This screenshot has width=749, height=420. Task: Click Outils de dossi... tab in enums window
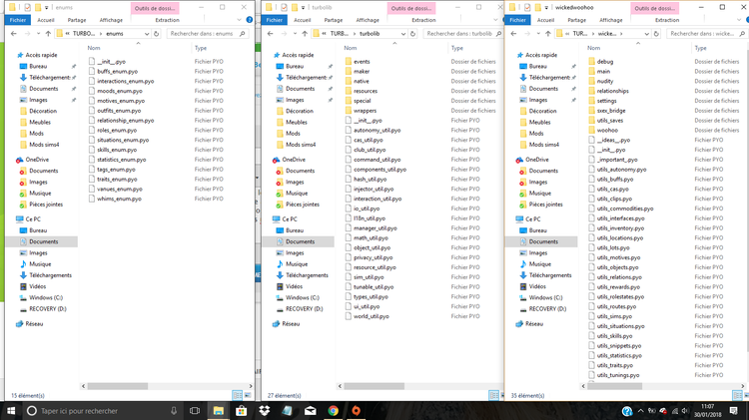click(155, 9)
